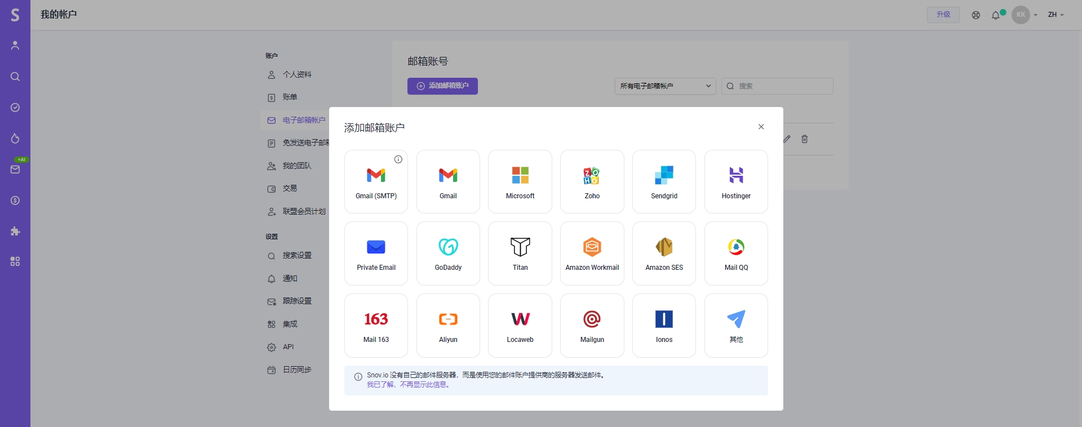Close the 添加邮箱账户 dialog
Viewport: 1082px width, 427px height.
click(x=761, y=127)
